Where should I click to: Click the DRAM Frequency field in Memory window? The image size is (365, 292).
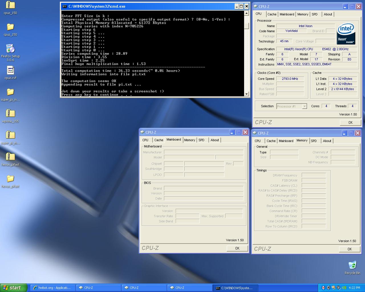(314, 175)
